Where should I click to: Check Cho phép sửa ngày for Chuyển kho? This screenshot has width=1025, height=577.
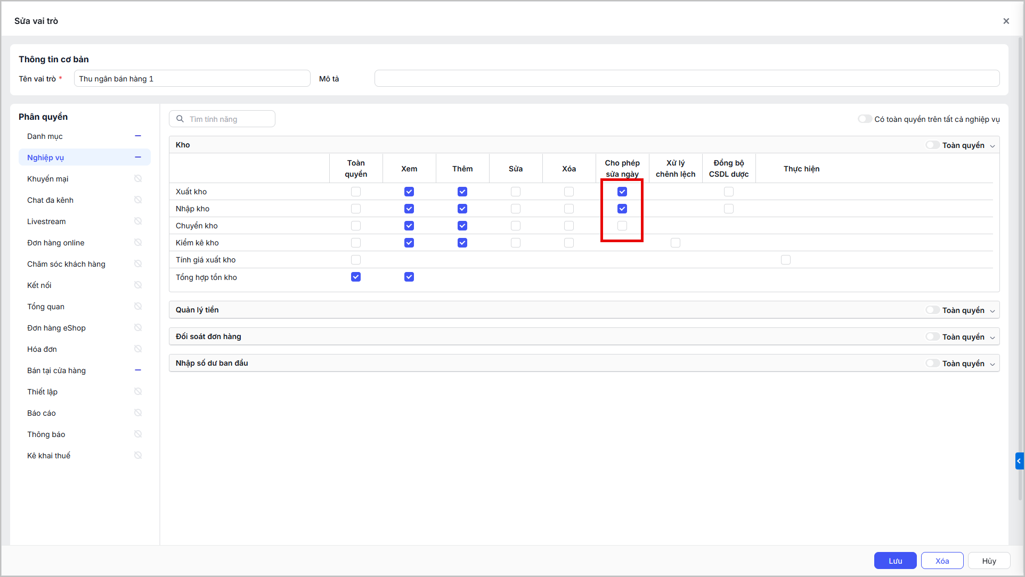coord(622,226)
